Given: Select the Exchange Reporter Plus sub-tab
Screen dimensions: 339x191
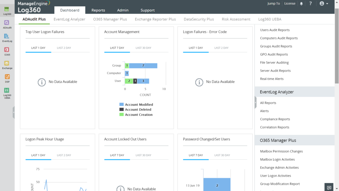Looking at the screenshot, I should 155,19.
